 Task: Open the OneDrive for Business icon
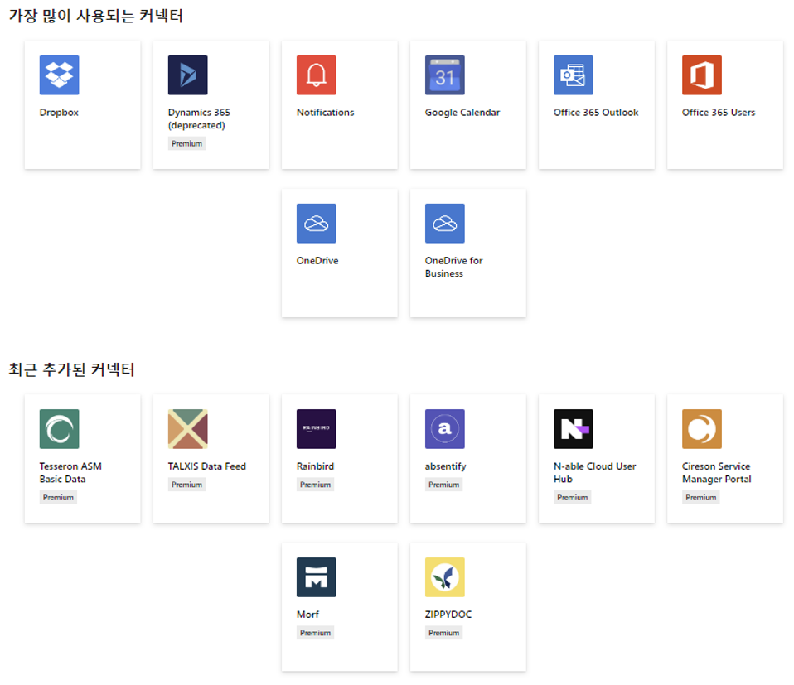pyautogui.click(x=445, y=223)
